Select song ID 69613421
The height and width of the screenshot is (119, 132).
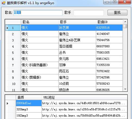tap(109, 59)
